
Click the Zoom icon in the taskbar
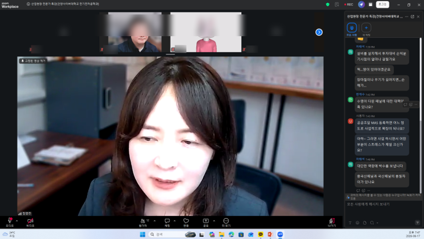click(280, 234)
